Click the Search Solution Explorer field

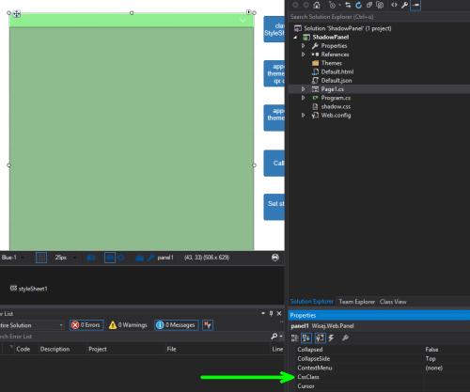[379, 17]
